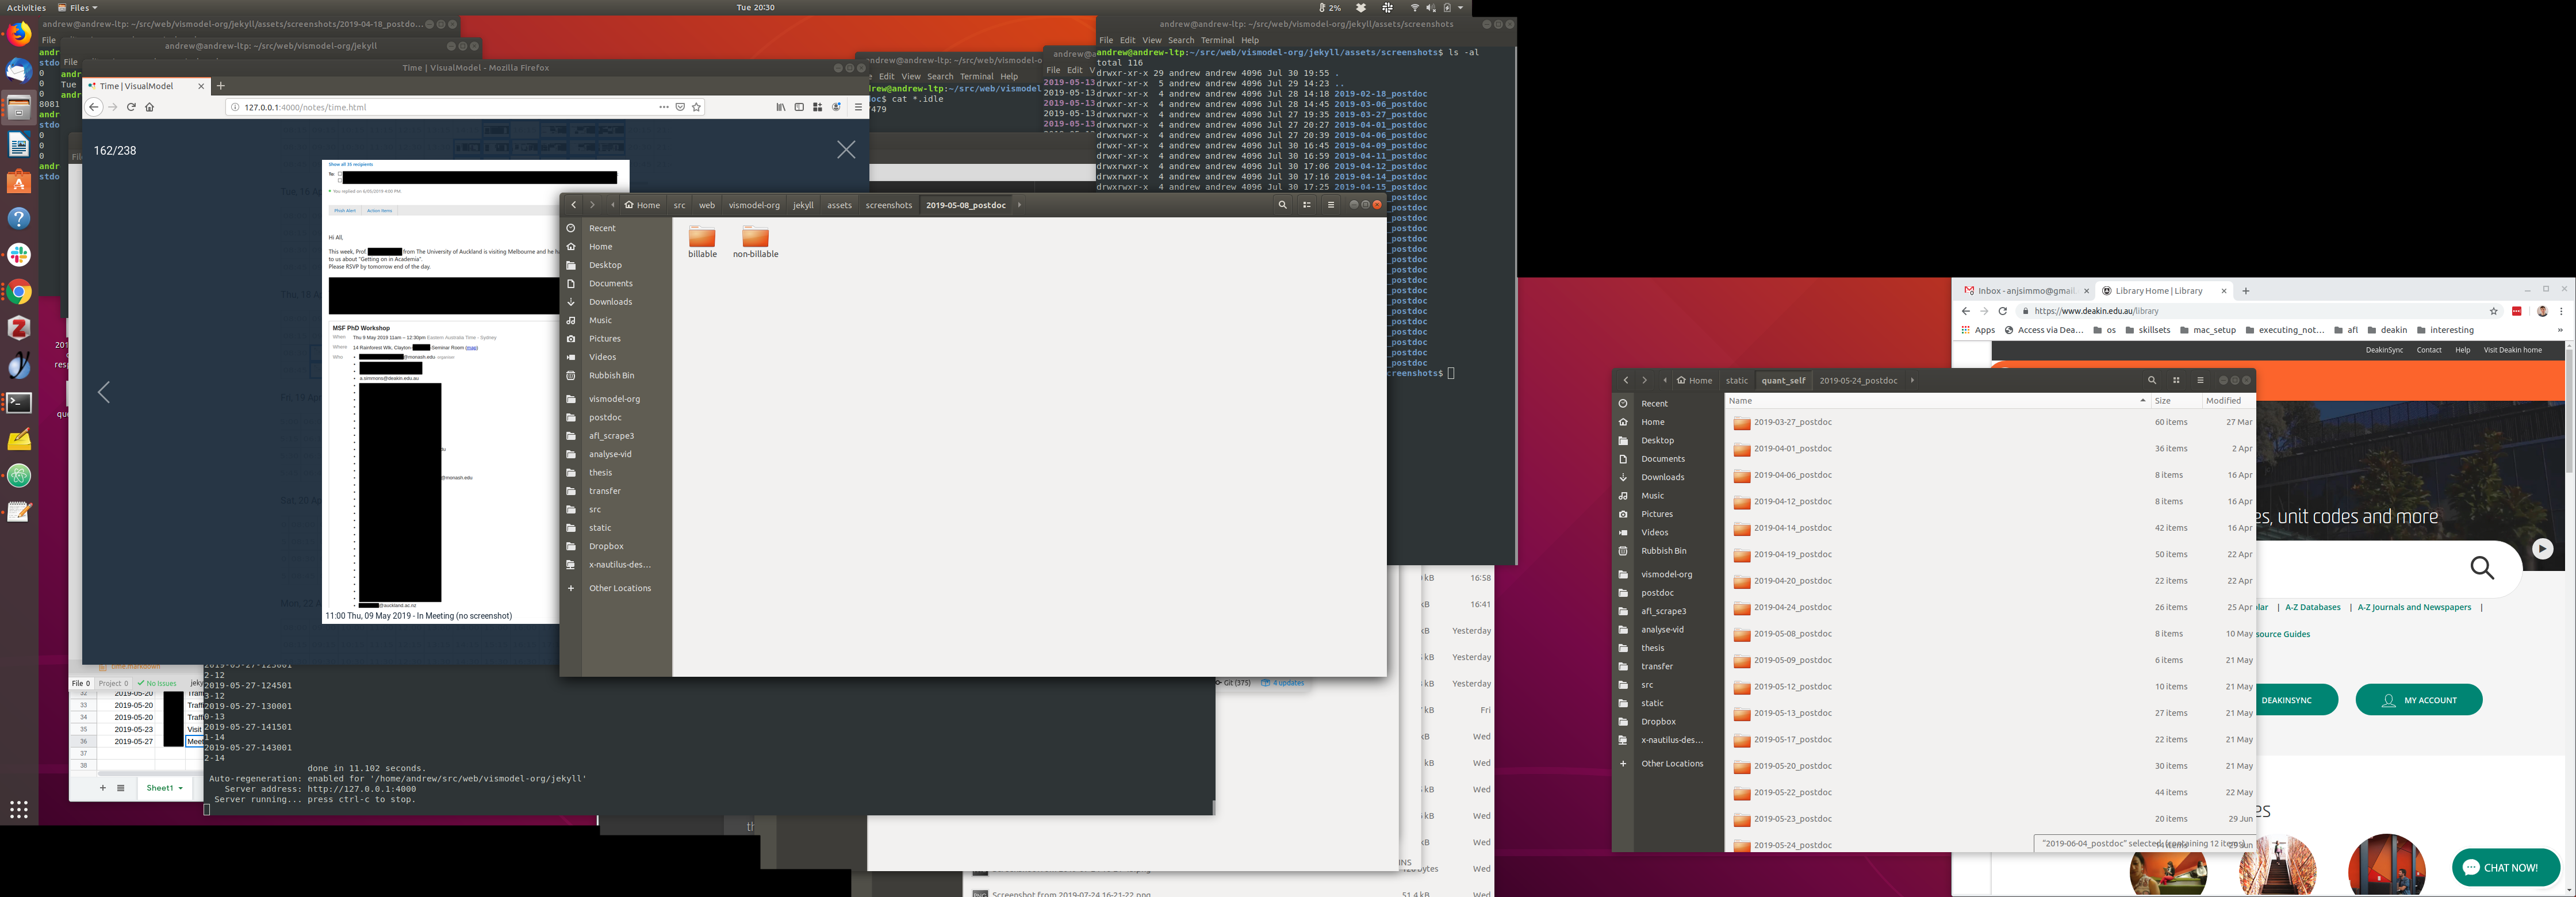Close the lightbox image viewer with X

[846, 149]
